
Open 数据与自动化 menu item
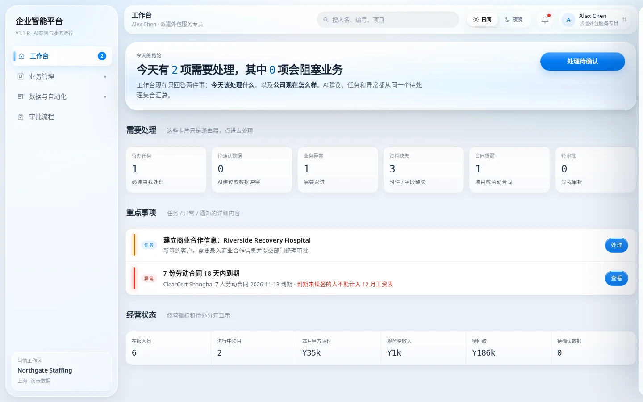click(62, 96)
